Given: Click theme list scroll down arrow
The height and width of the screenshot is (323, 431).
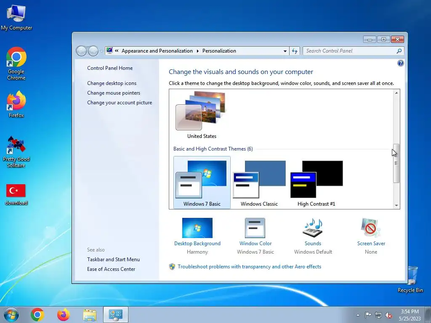Looking at the screenshot, I should (x=396, y=205).
